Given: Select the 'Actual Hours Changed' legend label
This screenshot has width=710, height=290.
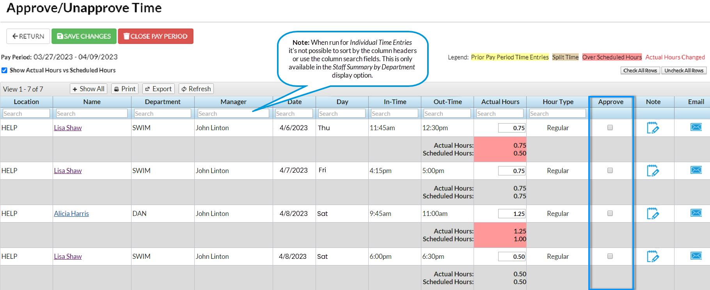Looking at the screenshot, I should pos(675,57).
